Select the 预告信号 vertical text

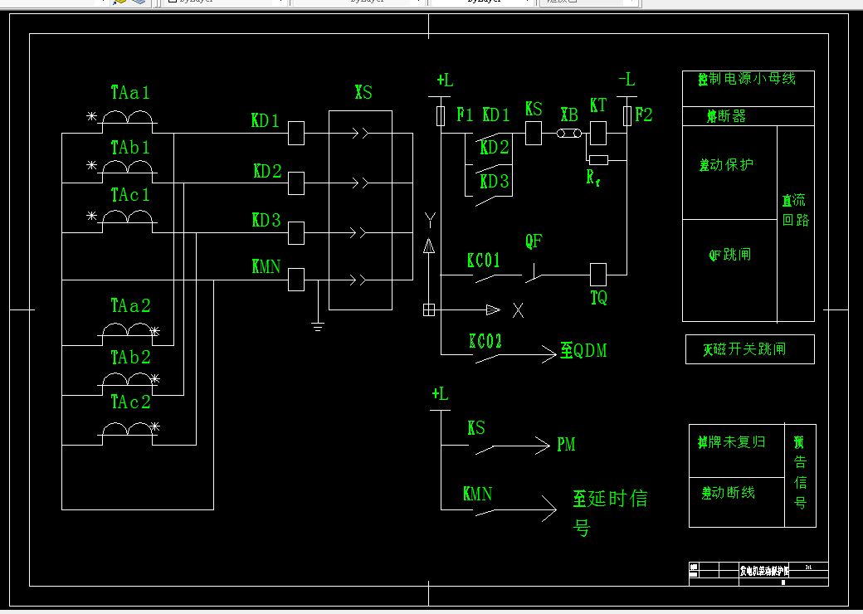[x=800, y=473]
